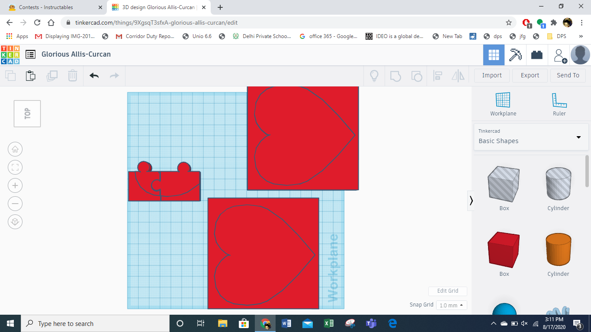Screen dimensions: 591x332
Task: Select the Ruler tool
Action: (559, 104)
